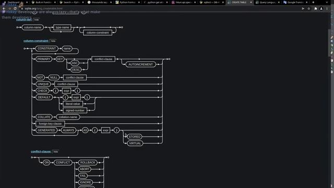This screenshot has height=188, width=334.
Task: Open the tab search dropdown chevron
Action: [327, 2]
